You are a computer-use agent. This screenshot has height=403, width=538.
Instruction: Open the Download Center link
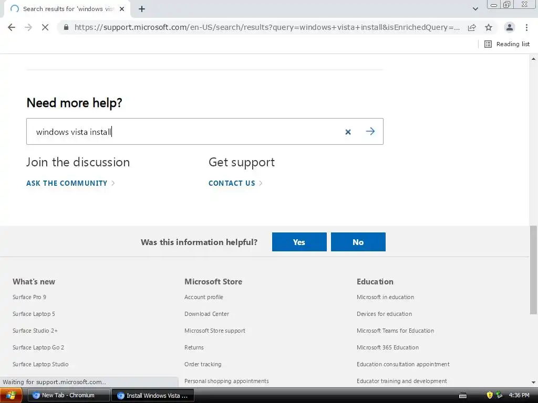[206, 314]
